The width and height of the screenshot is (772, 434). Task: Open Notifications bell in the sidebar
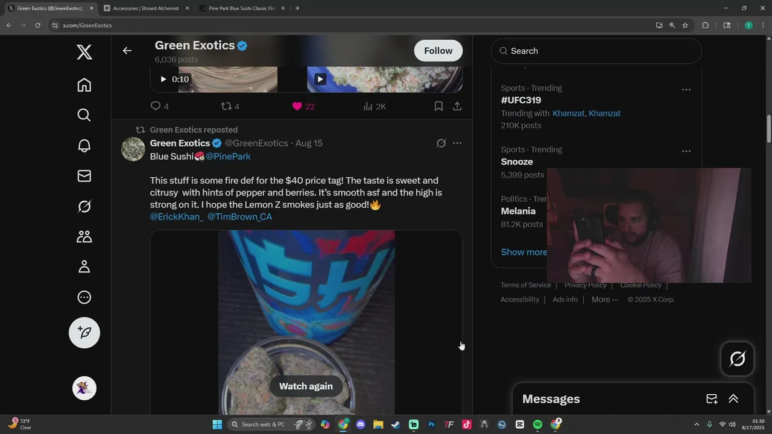pos(84,145)
